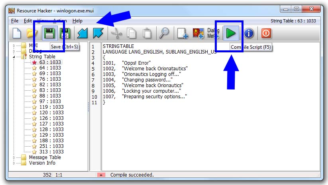Image resolution: width=328 pixels, height=185 pixels.
Task: Select string table entry 128 : 1033
Action: (x=51, y=129)
